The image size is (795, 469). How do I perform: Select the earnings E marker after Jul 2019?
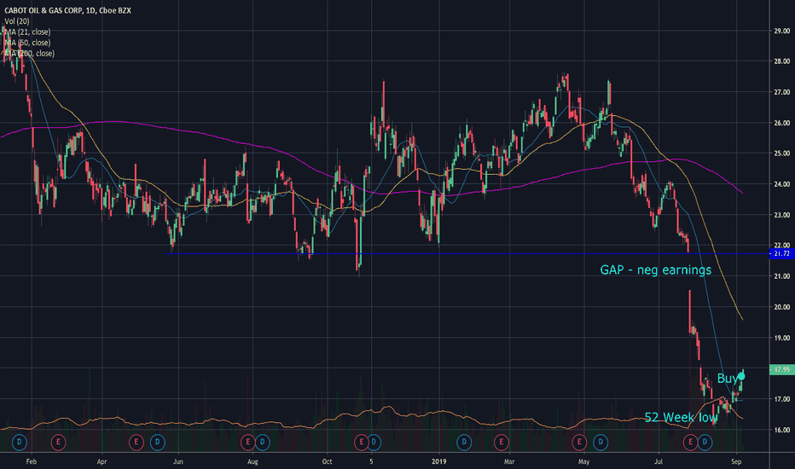tap(690, 442)
